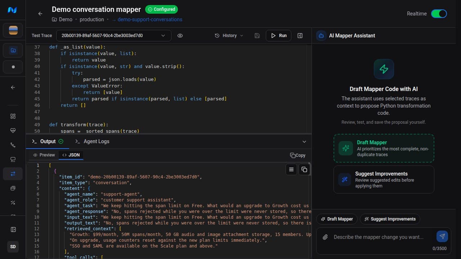Open the route path icon in the sidebar
This screenshot has height=259, width=461.
(x=13, y=145)
